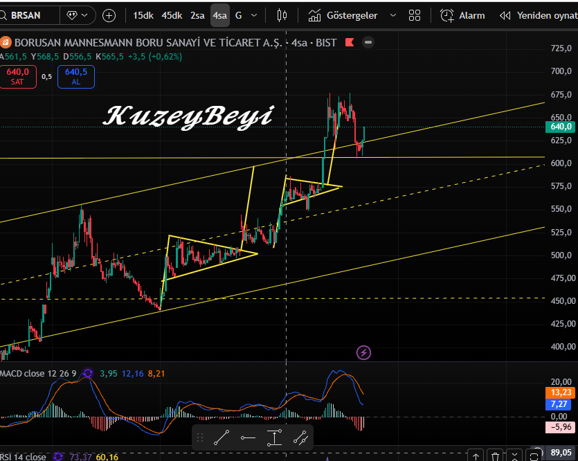This screenshot has height=461, width=578.
Task: Open the candlestick chart type selector
Action: (282, 15)
